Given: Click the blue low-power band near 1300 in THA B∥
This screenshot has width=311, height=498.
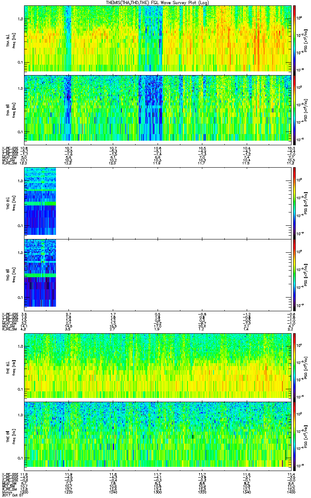Looking at the screenshot, I should (150, 107).
